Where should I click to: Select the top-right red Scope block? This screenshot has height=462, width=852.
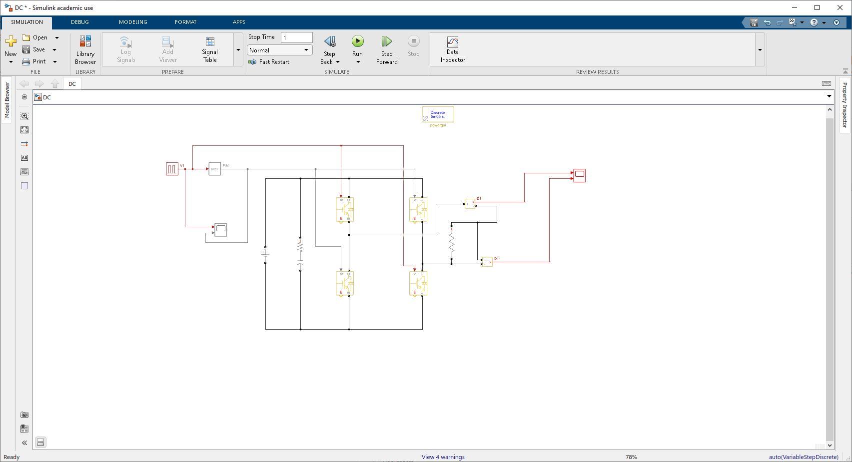(579, 175)
